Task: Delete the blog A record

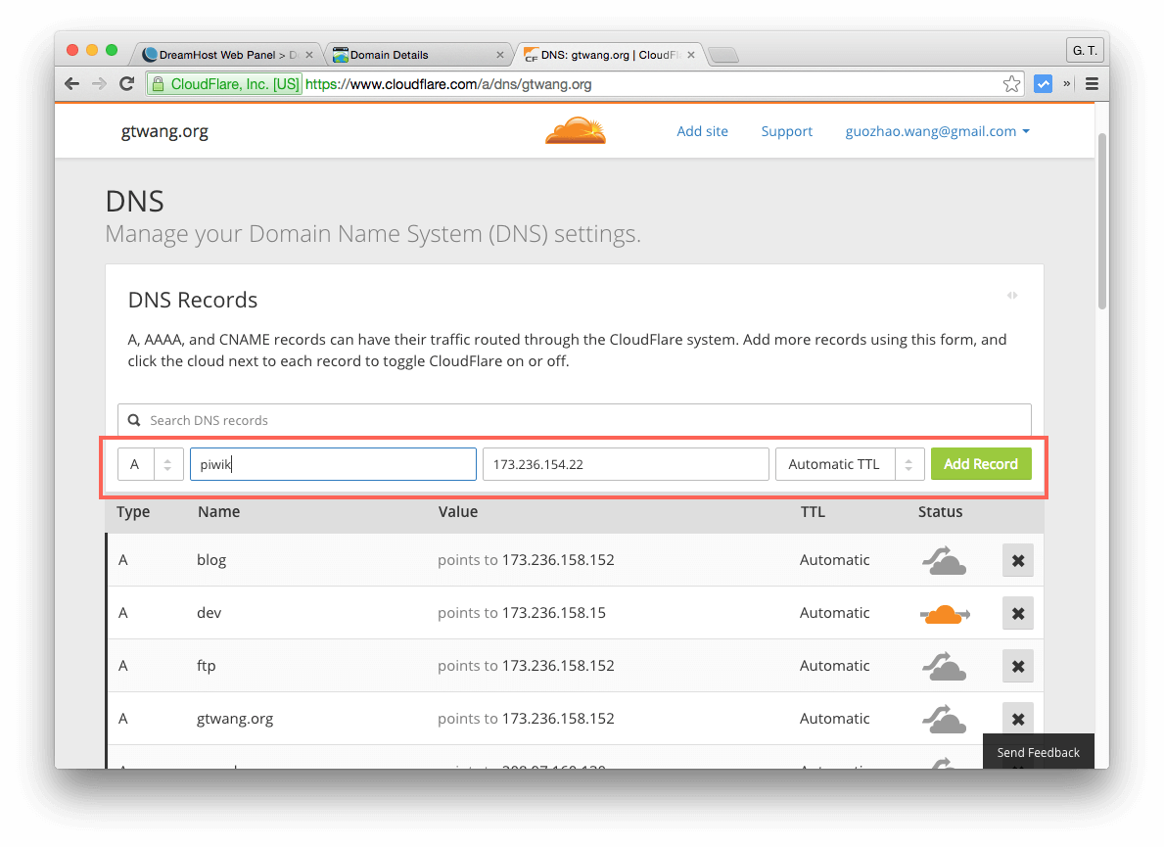Action: (x=1017, y=560)
